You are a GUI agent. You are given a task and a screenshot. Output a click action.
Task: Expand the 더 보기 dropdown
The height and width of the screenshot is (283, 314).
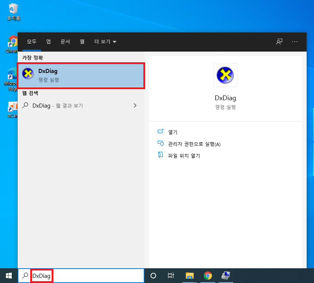(105, 42)
